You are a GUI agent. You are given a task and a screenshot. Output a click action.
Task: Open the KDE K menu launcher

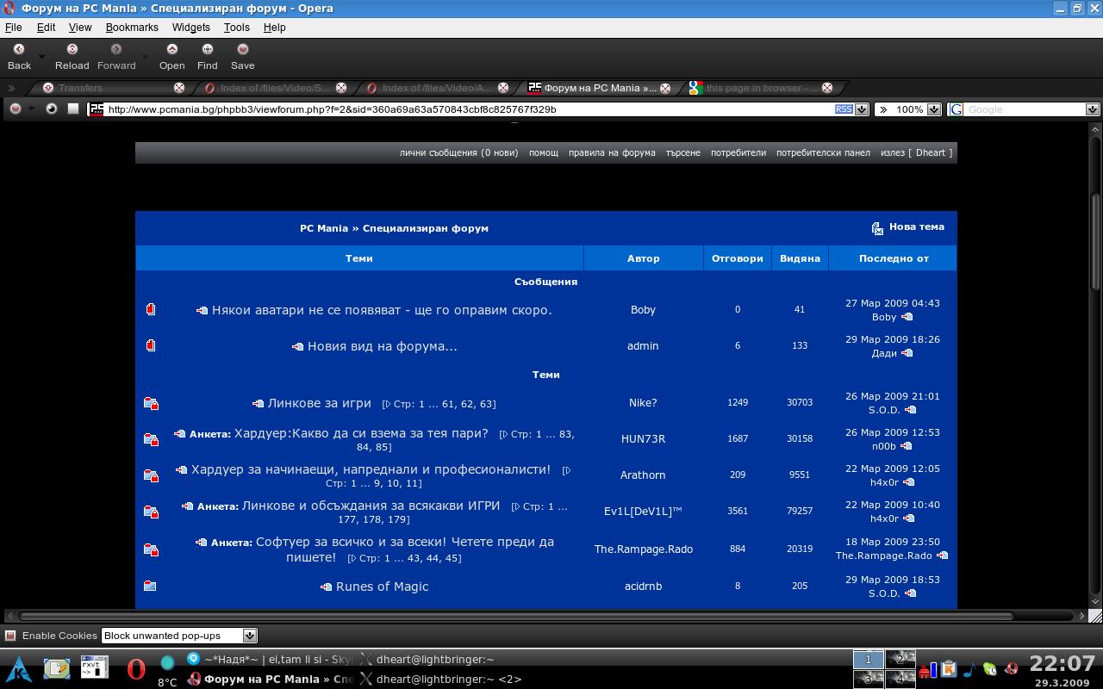(19, 667)
